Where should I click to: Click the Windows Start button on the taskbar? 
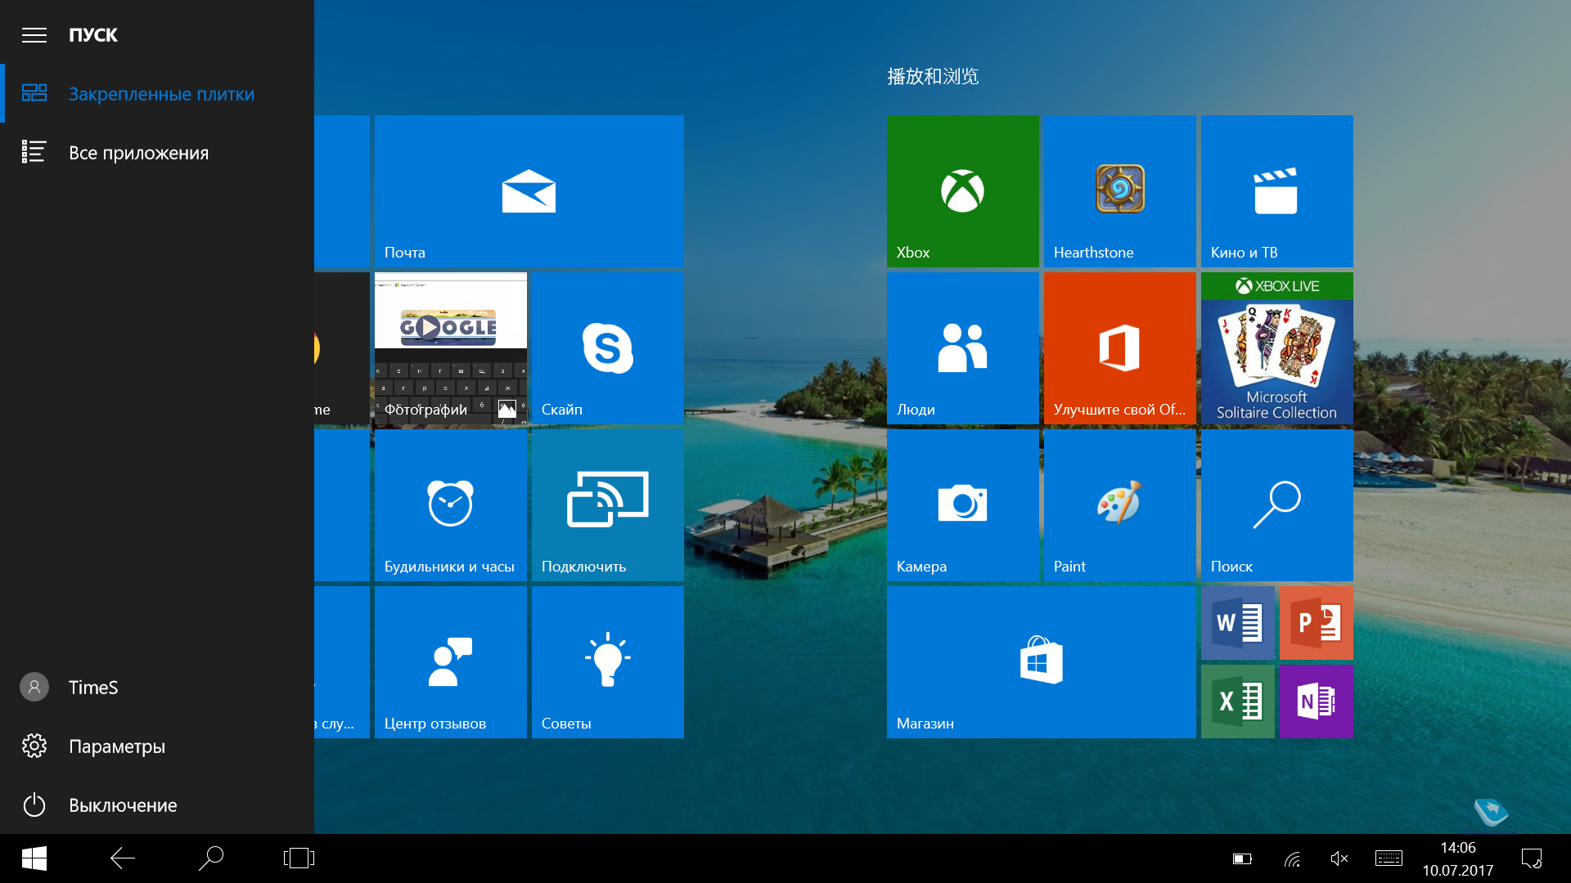point(34,858)
